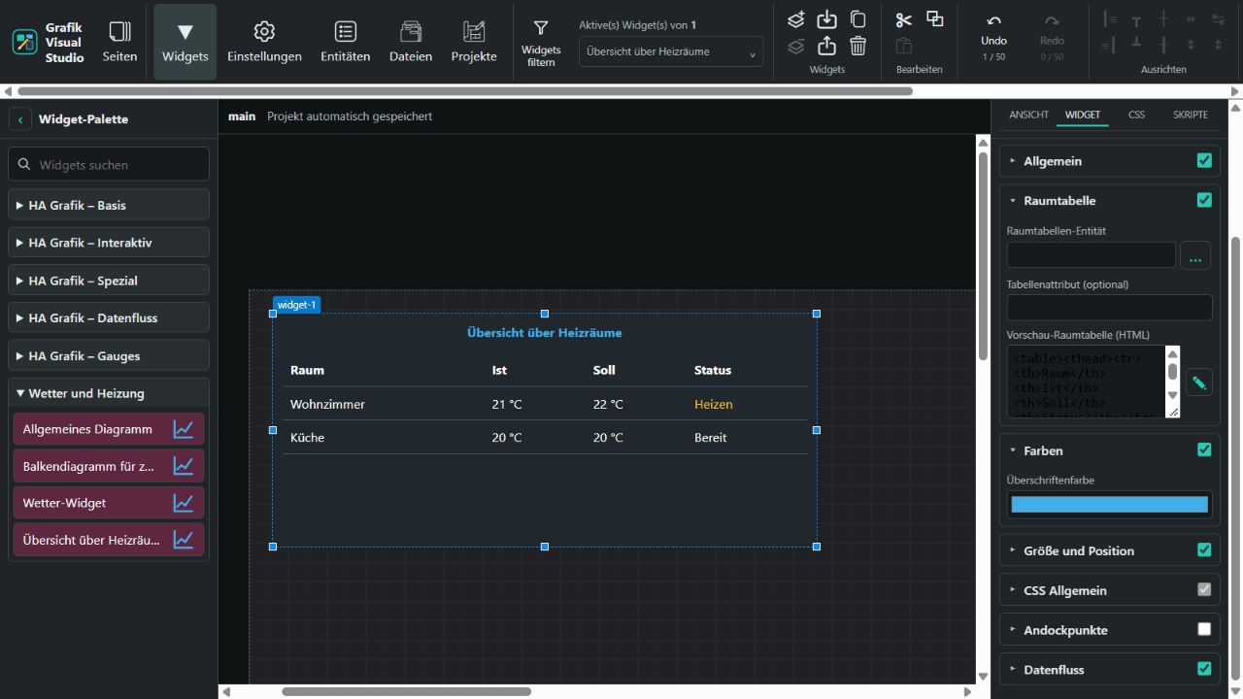Select Wetter-Widget from palette

(109, 503)
